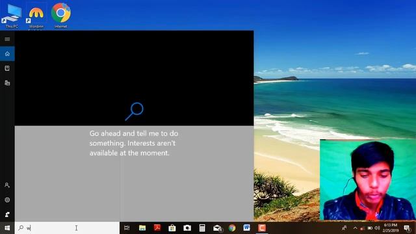
Task: Open the clock showing 6:13 PM
Action: tap(391, 228)
